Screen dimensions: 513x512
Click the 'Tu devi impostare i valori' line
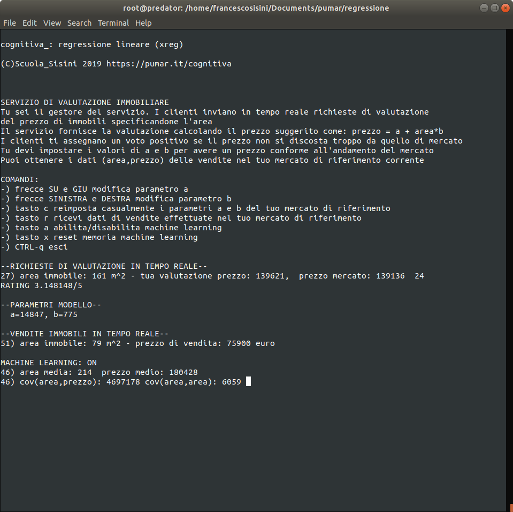pos(217,150)
